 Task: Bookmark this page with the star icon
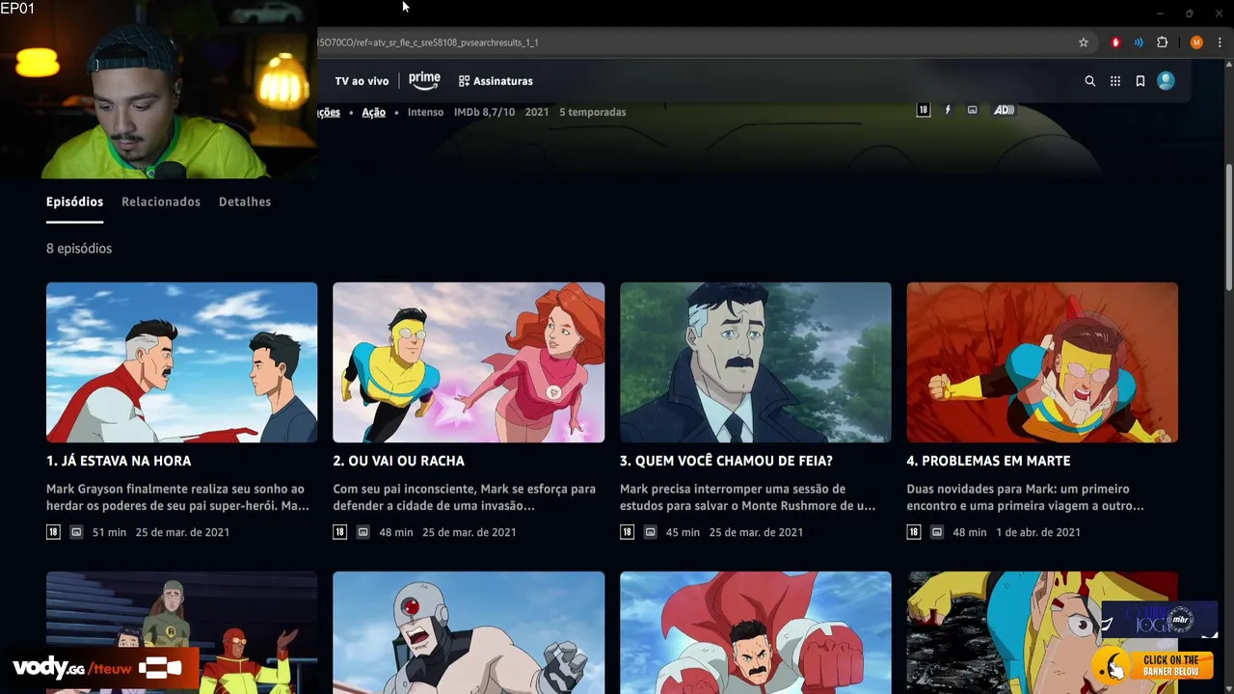(x=1084, y=42)
